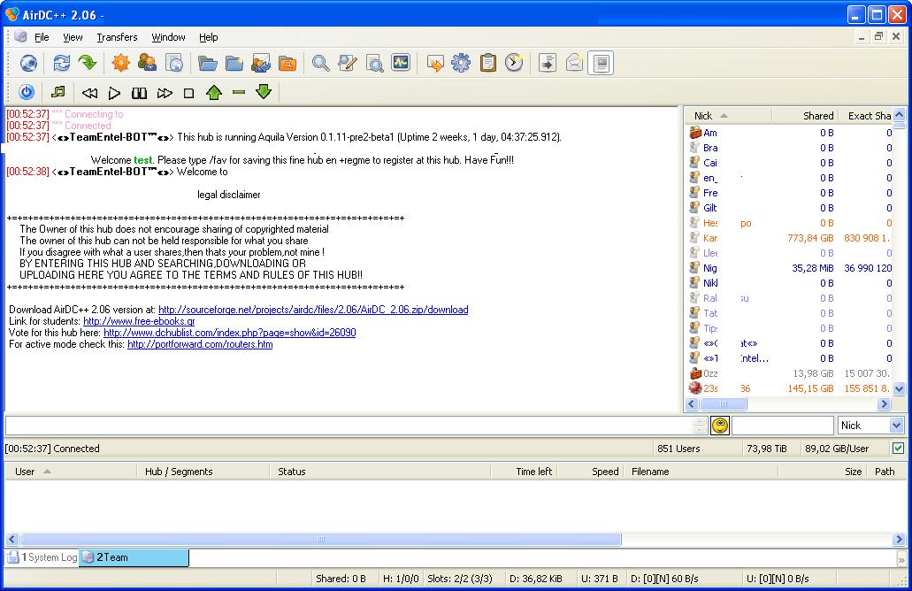The width and height of the screenshot is (912, 591).
Task: Open the Recent Hubs page-globe icon
Action: [174, 63]
